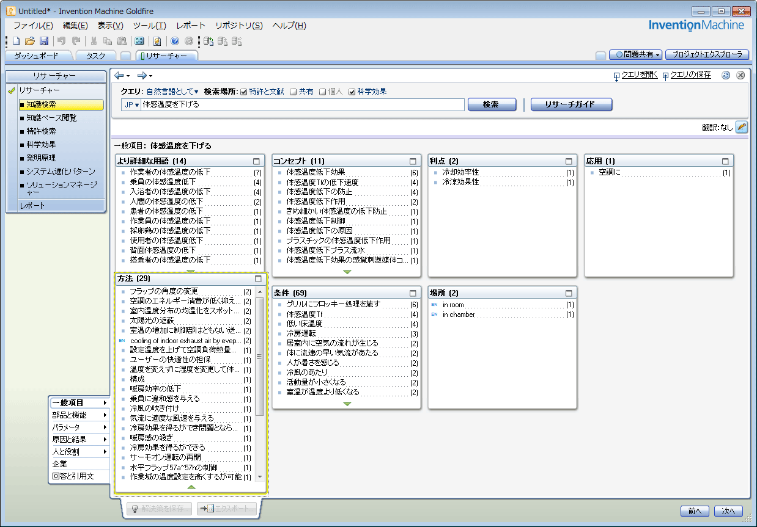Toggle 科学効果 checkbox
The image size is (757, 527).
pyautogui.click(x=352, y=92)
